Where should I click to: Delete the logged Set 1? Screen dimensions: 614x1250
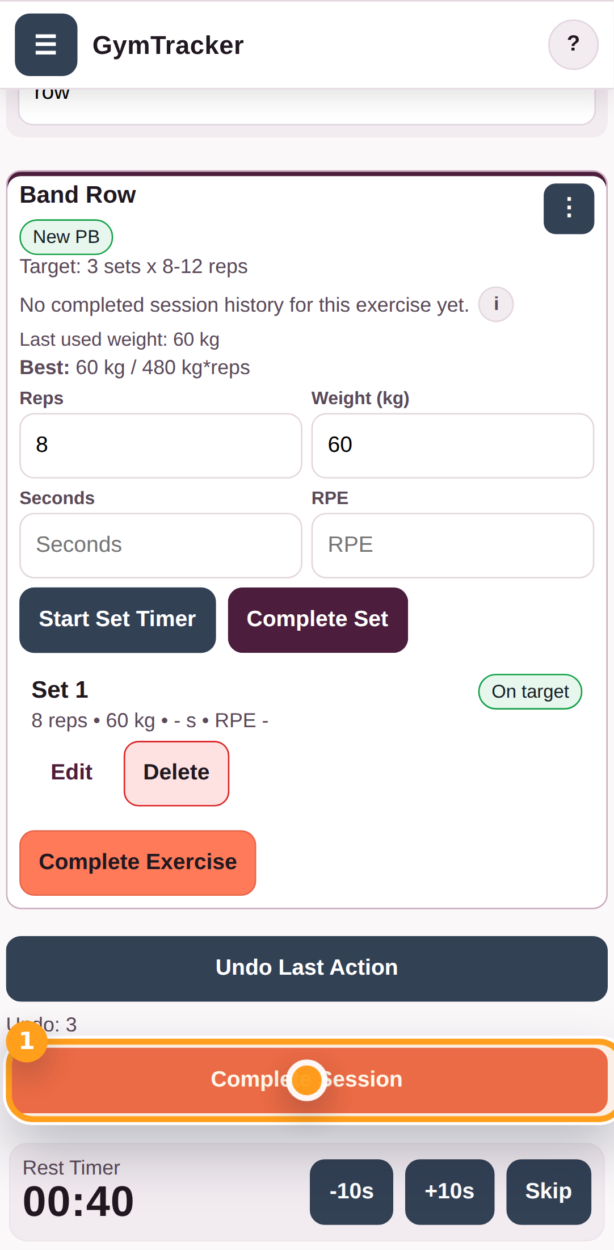coord(176,773)
